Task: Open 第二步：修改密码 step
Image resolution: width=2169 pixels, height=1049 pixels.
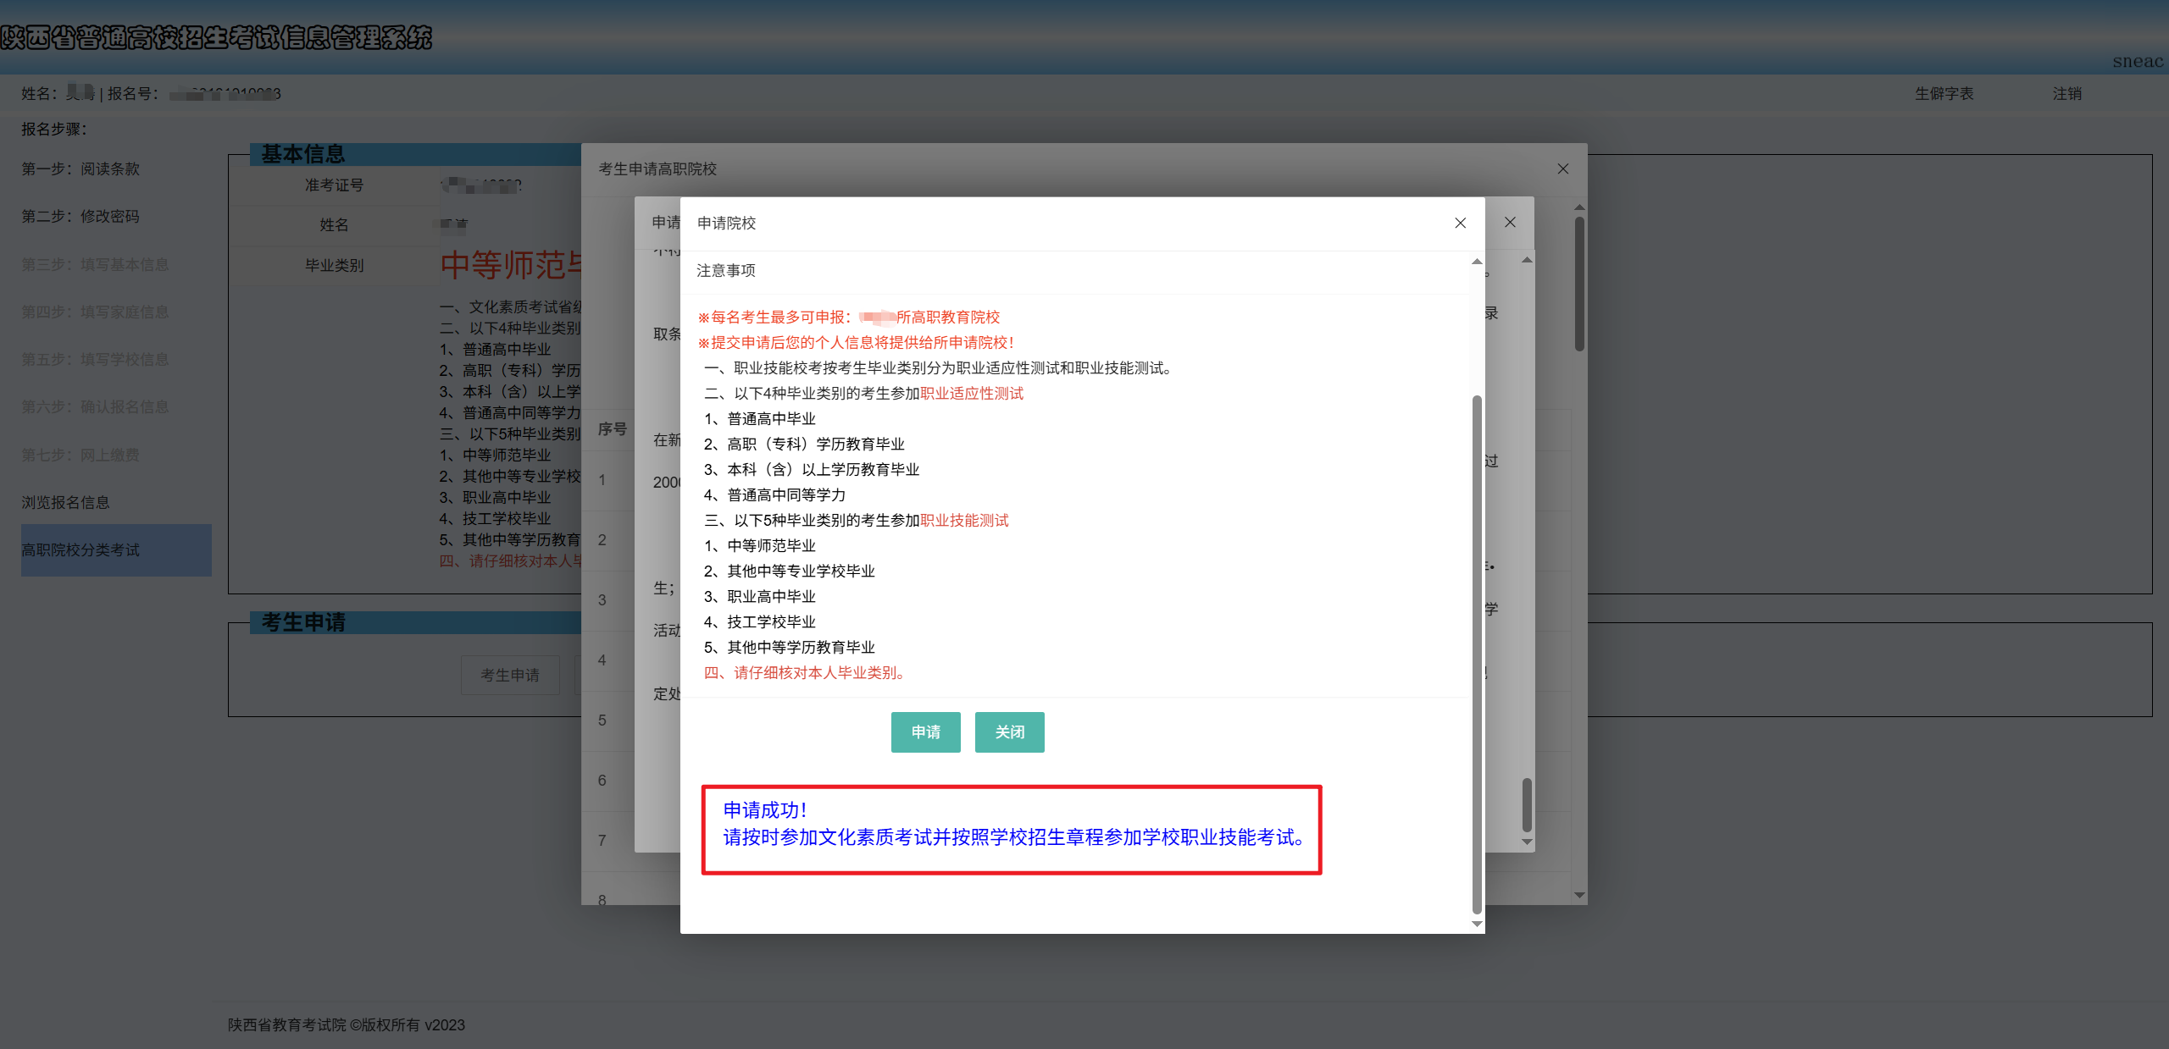Action: [x=80, y=216]
